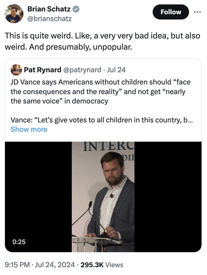The width and height of the screenshot is (207, 275).
Task: Click the quoted tweet's Jul 24 date
Action: coord(116,70)
